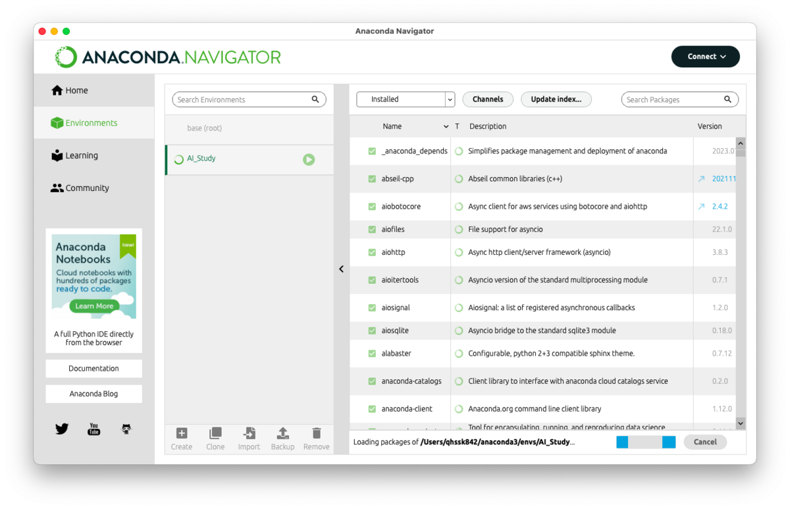This screenshot has height=509, width=790.
Task: Click the Channels button
Action: coord(488,99)
